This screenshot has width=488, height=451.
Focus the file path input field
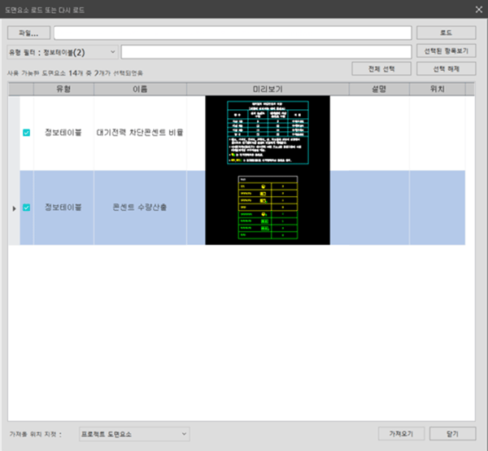point(233,33)
